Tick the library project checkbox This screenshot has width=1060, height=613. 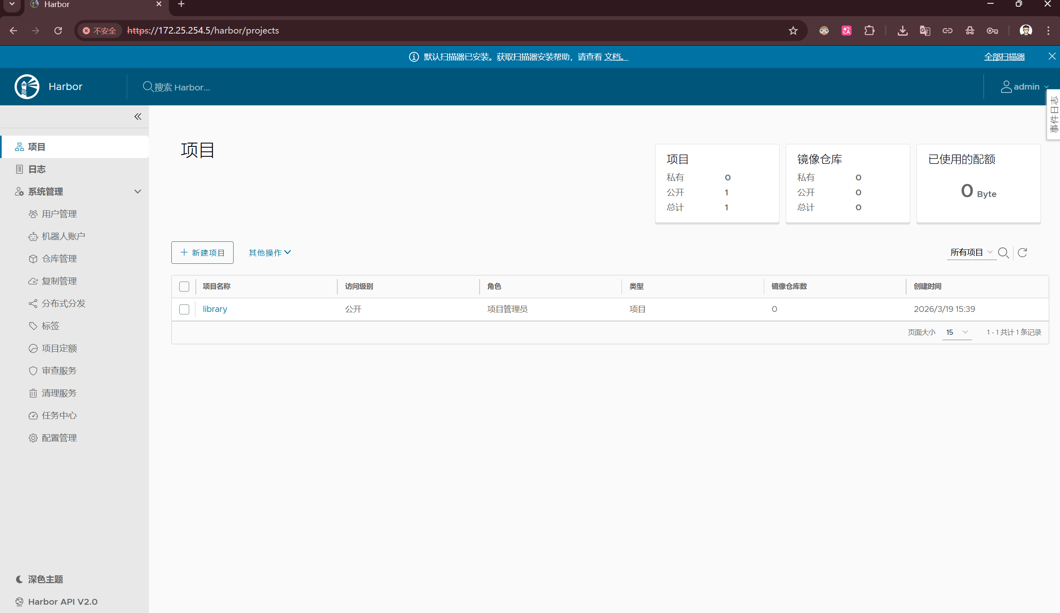pos(184,309)
